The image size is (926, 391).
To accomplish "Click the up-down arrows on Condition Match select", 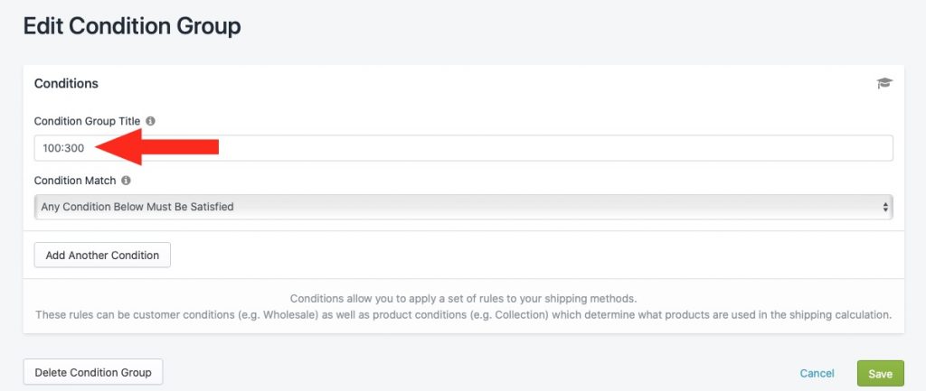I will point(885,207).
